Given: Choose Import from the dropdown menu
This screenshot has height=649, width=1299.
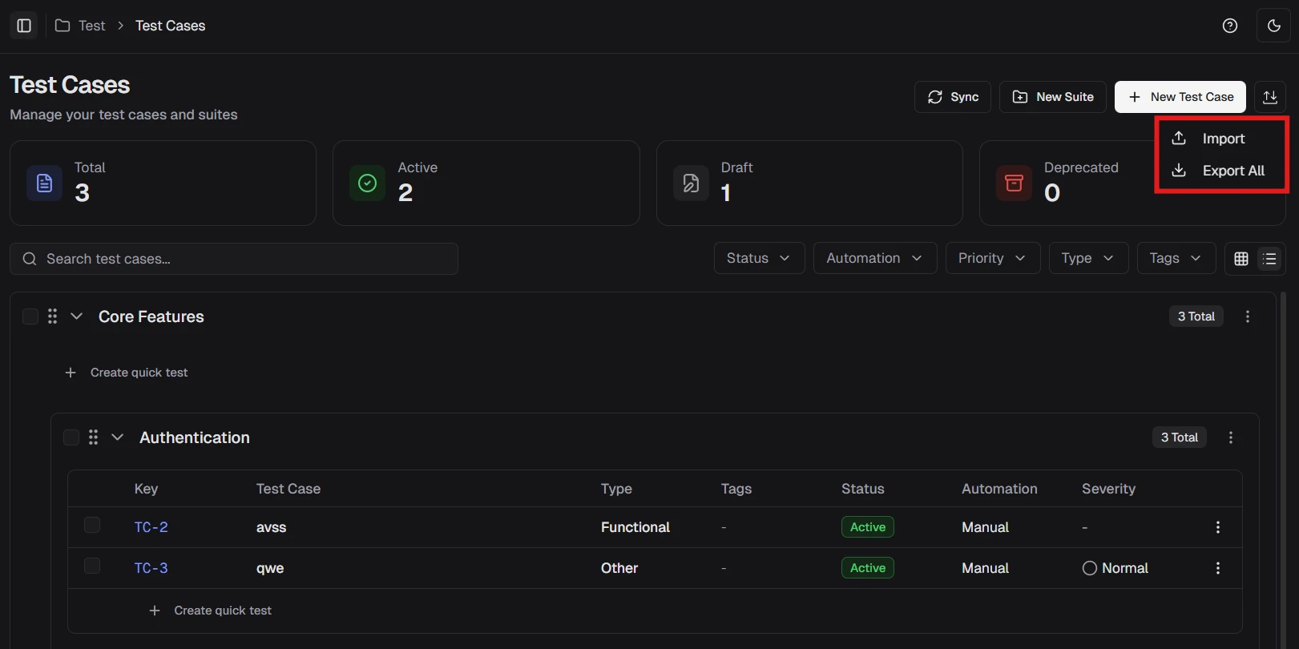Looking at the screenshot, I should click(1223, 139).
